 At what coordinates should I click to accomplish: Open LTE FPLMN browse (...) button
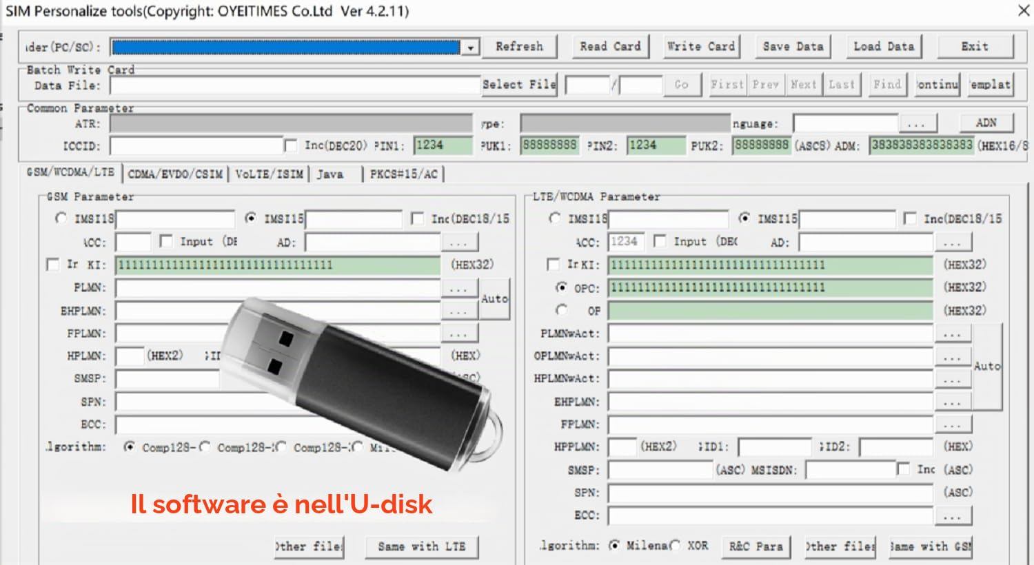953,424
